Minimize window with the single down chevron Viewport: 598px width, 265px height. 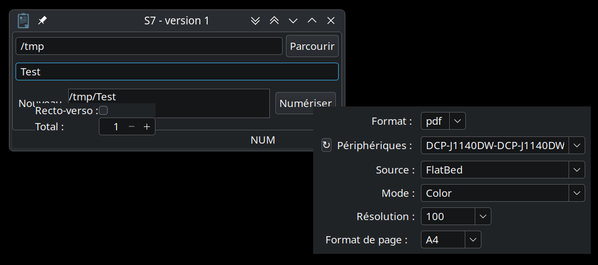point(293,21)
